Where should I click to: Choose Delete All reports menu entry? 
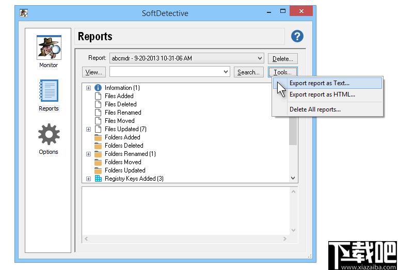(x=327, y=109)
